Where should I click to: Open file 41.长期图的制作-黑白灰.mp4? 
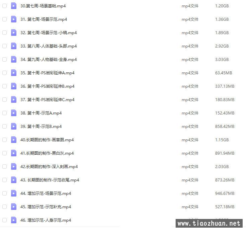(x=47, y=153)
